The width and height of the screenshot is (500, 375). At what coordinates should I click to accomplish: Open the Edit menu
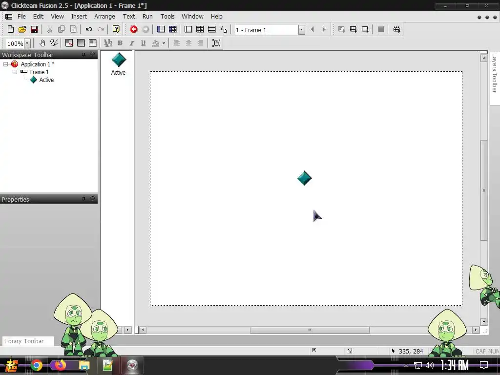(38, 16)
